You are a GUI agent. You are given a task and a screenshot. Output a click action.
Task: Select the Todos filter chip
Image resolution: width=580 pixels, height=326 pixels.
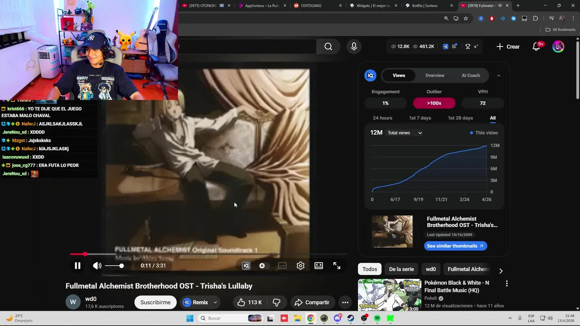coord(370,269)
